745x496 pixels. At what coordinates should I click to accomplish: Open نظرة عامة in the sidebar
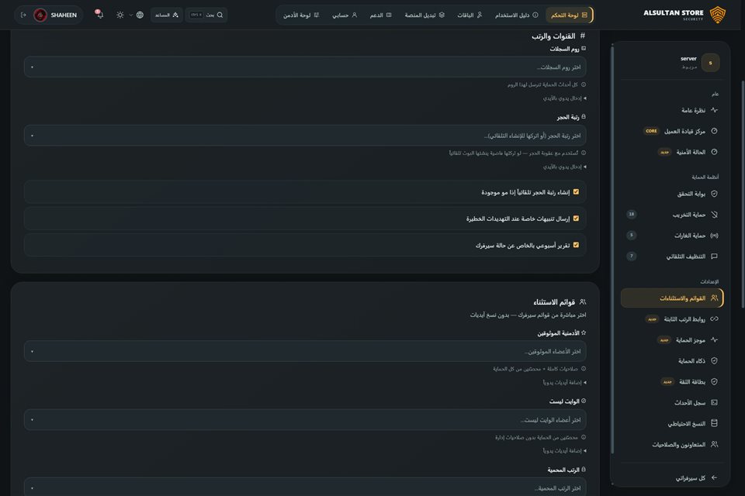pyautogui.click(x=671, y=110)
